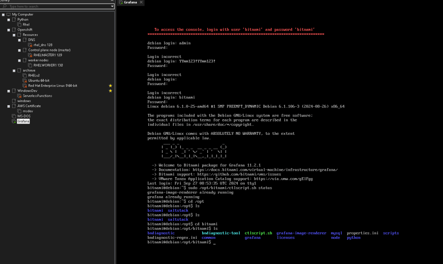Select the rhel_dns 128 entry
Viewport: 443px width, 264px height.
pyautogui.click(x=43, y=45)
